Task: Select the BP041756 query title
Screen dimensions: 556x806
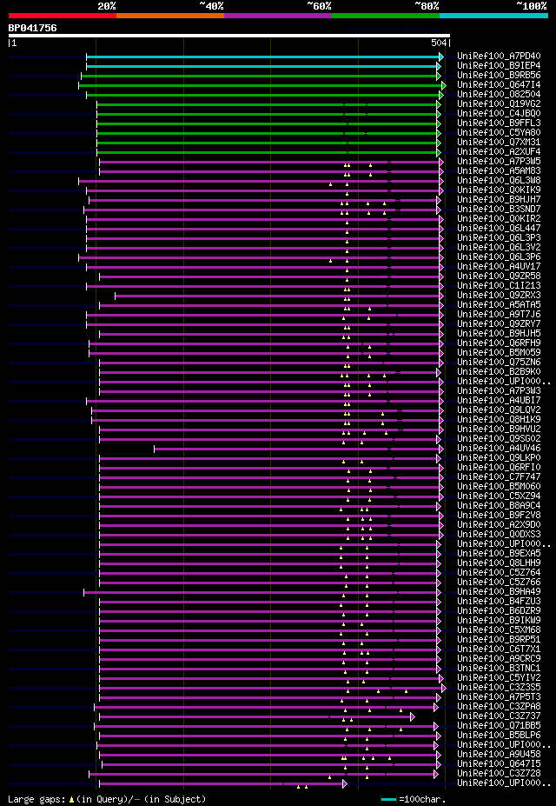Action: coord(32,29)
